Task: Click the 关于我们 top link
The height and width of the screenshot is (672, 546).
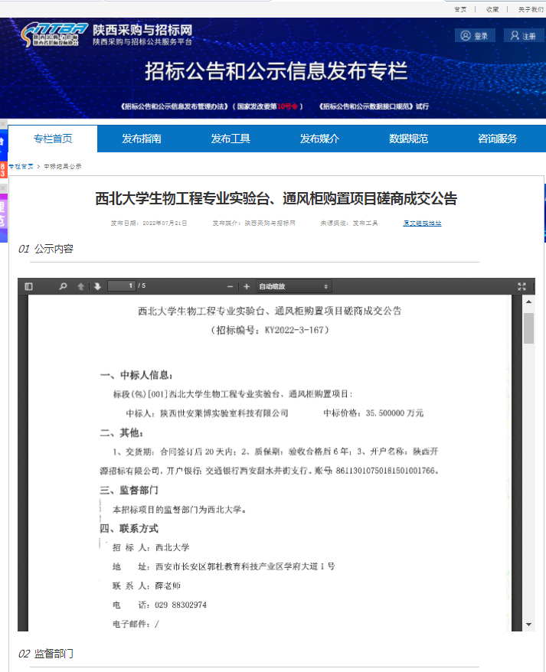Action: pyautogui.click(x=531, y=9)
